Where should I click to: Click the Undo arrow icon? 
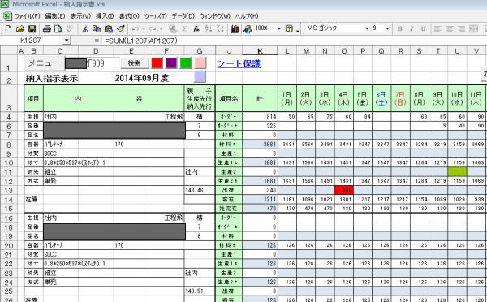coord(135,29)
